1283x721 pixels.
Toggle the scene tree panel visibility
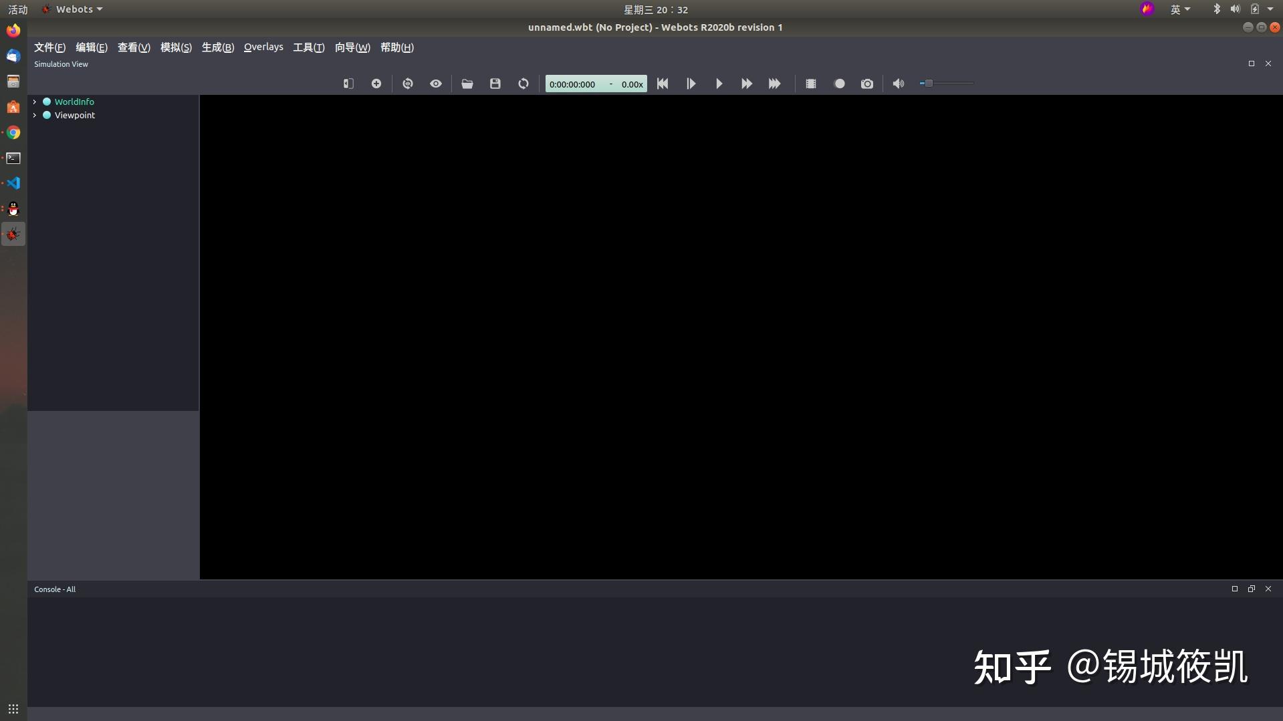(348, 84)
